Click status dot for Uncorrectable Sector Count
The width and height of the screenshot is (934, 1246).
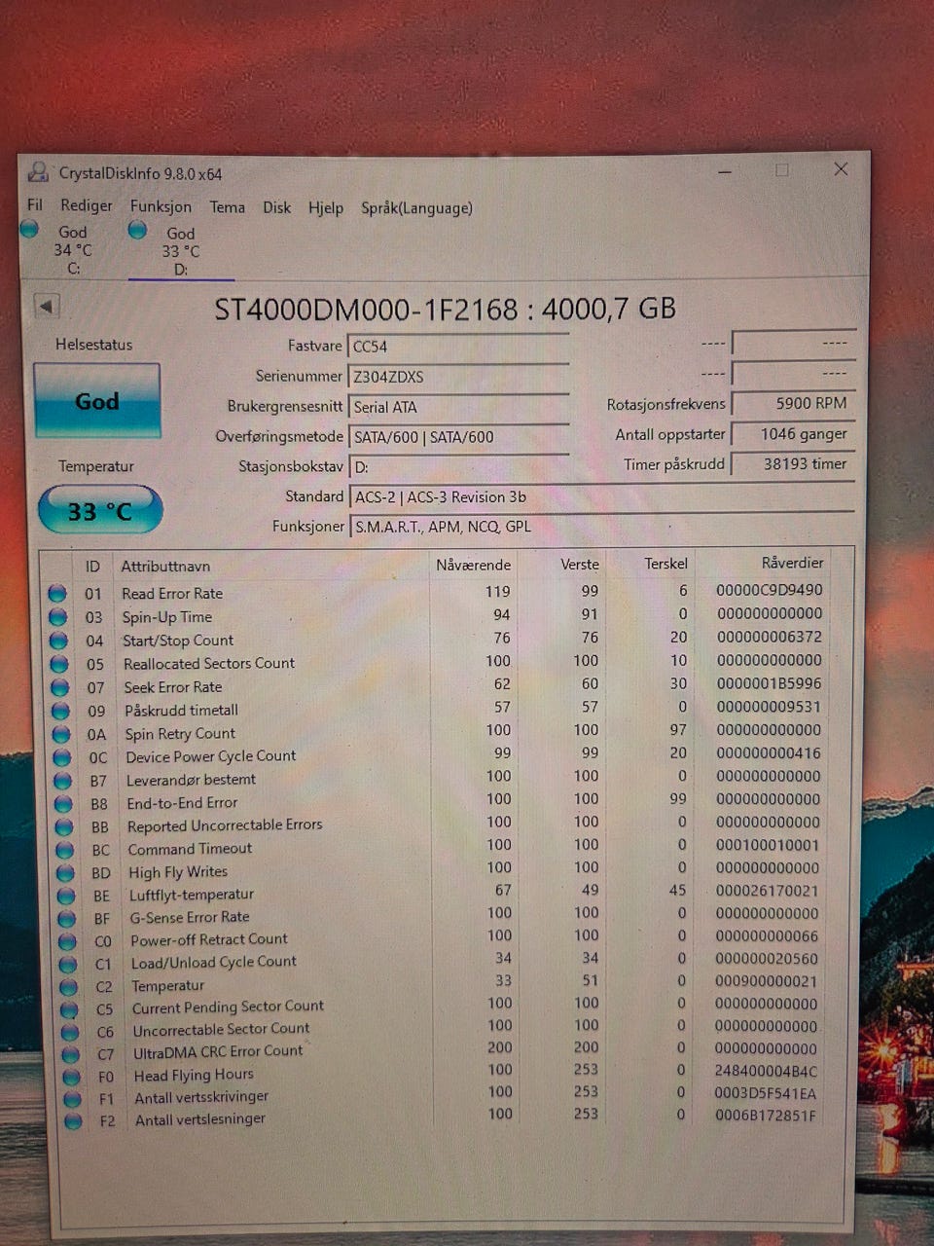[70, 1032]
